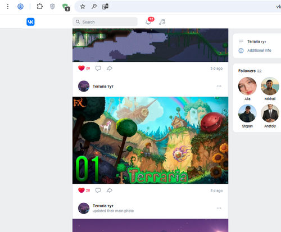
Task: Bookmark this page with the star icon
Action: 83,7
